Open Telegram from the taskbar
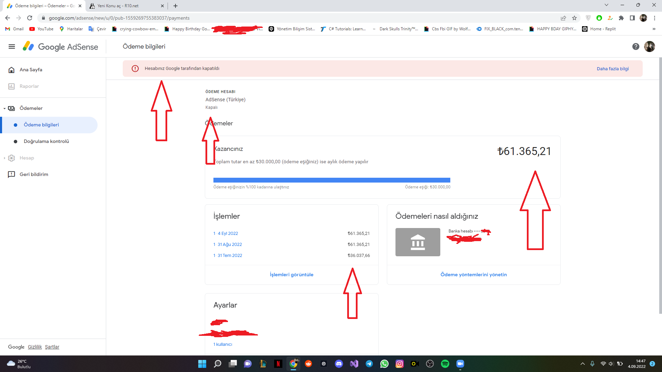Image resolution: width=662 pixels, height=372 pixels. [x=369, y=364]
